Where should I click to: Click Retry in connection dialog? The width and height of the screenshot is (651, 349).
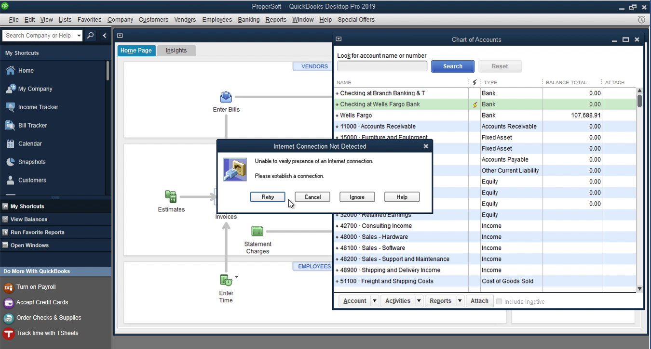point(268,197)
